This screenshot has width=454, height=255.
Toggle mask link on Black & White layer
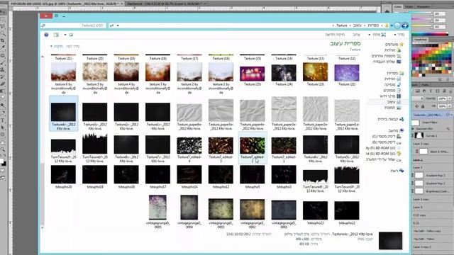click(417, 151)
